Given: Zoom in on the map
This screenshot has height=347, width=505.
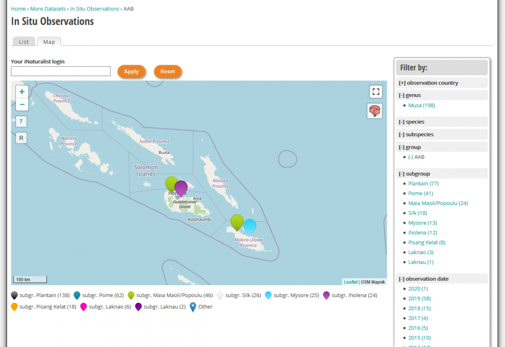Looking at the screenshot, I should 22,92.
